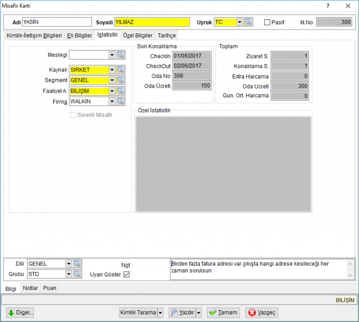Screen dimensions: 359x322
Task: Open lookup icon beside Firma field
Action: [x=120, y=101]
